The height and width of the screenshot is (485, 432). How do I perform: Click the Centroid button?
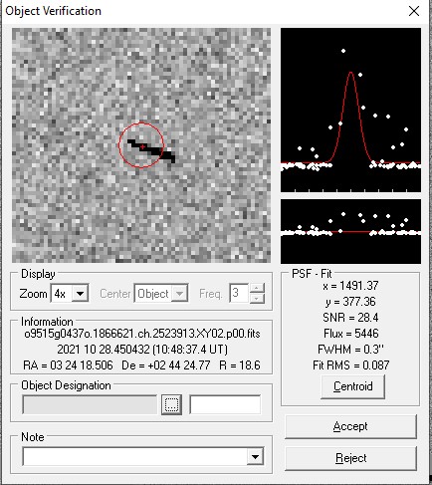(352, 386)
